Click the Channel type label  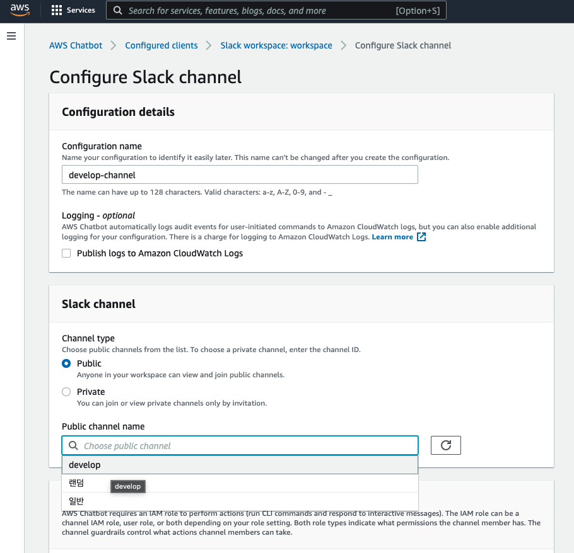pyautogui.click(x=88, y=338)
